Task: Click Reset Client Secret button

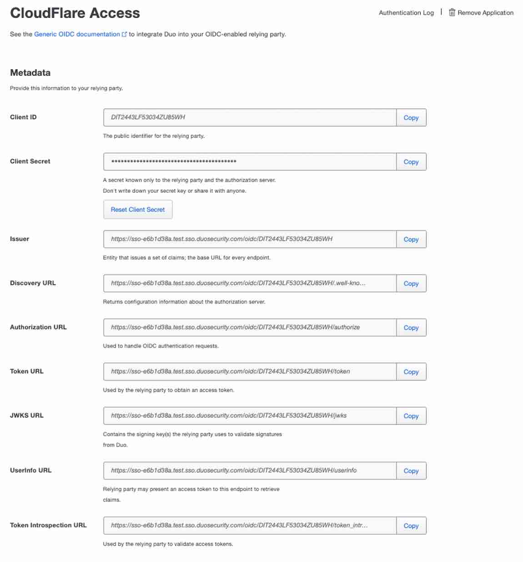Action: point(138,210)
